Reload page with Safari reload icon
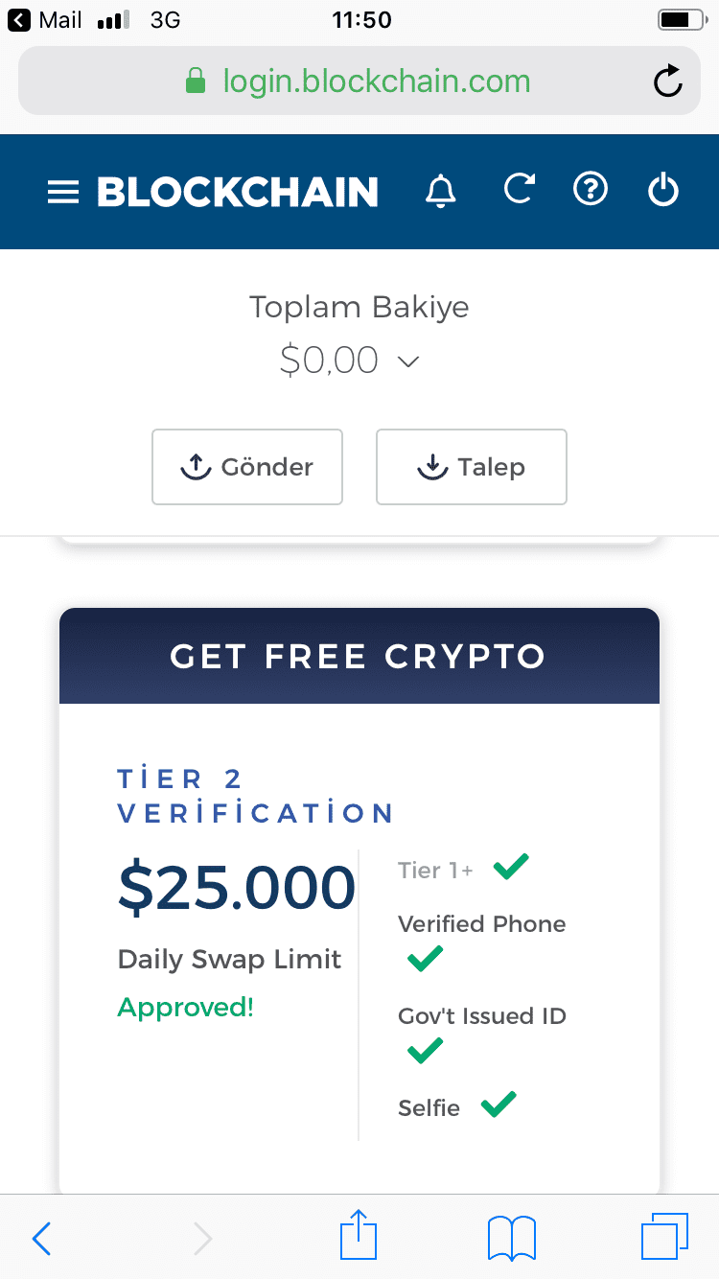 click(x=668, y=81)
